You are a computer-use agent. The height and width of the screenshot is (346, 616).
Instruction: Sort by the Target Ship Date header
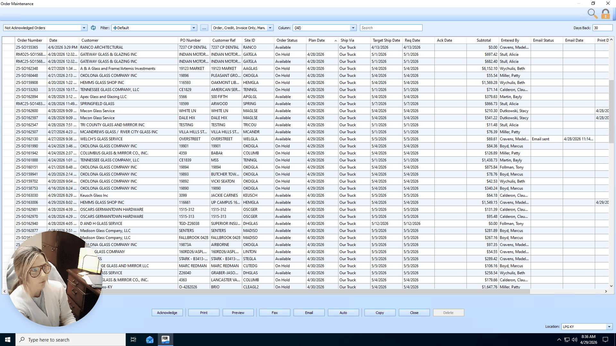(x=386, y=40)
